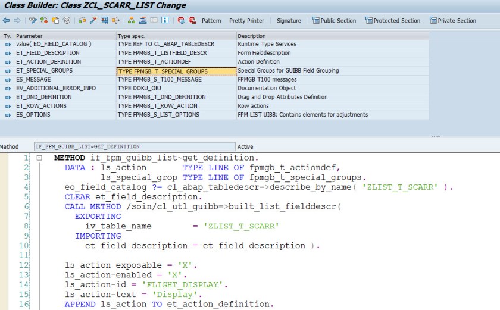Click the spiral Other Object icon
Image resolution: width=500 pixels, height=310 pixels.
(x=66, y=20)
